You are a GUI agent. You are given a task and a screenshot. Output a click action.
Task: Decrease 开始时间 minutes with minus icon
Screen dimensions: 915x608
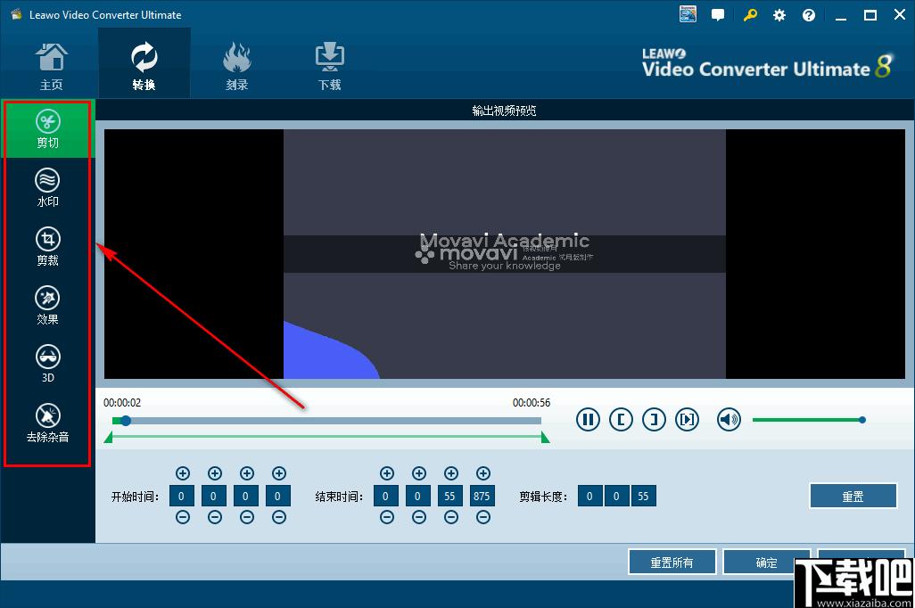click(215, 517)
